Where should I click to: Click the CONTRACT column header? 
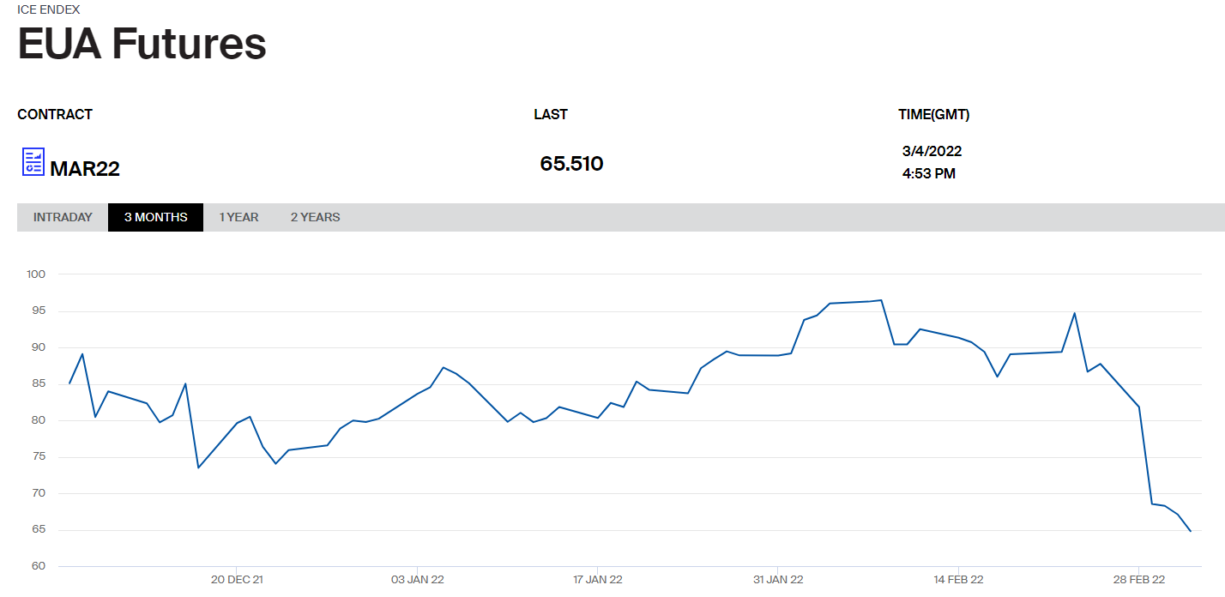click(55, 114)
